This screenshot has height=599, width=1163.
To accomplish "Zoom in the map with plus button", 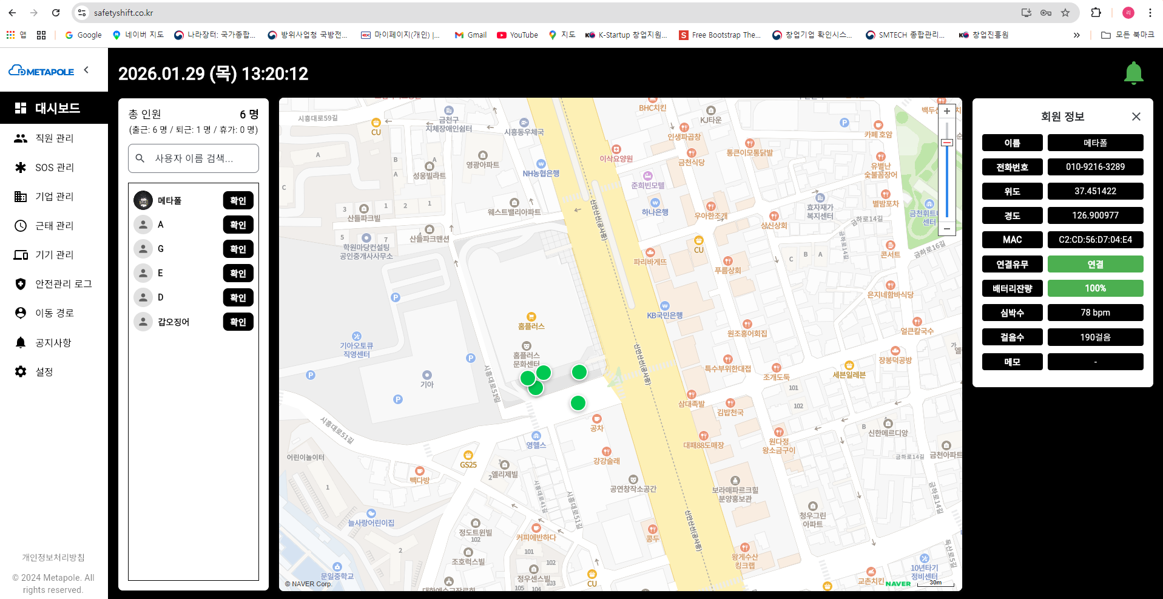I will [946, 111].
